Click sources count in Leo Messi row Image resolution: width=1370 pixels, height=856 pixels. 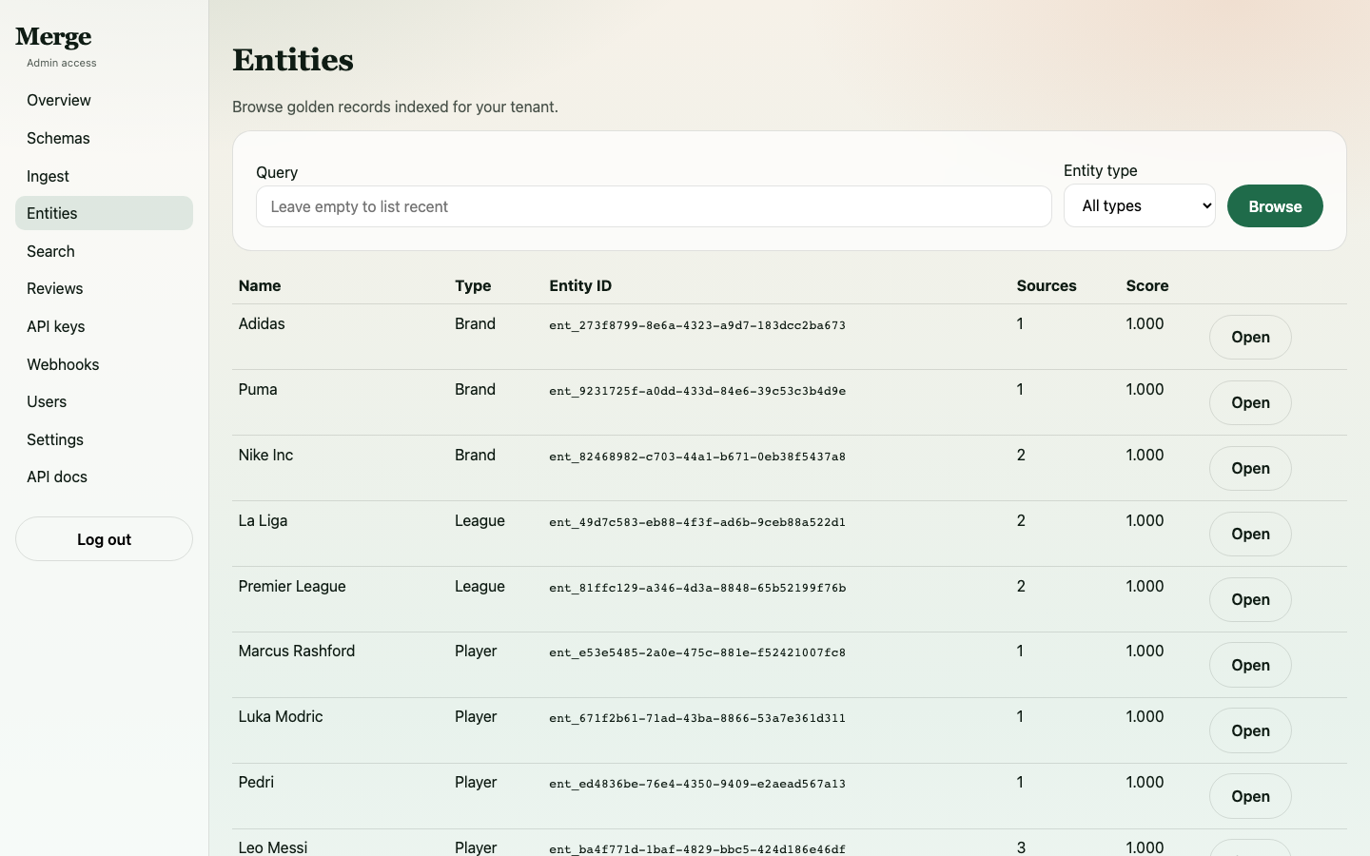1021,846
